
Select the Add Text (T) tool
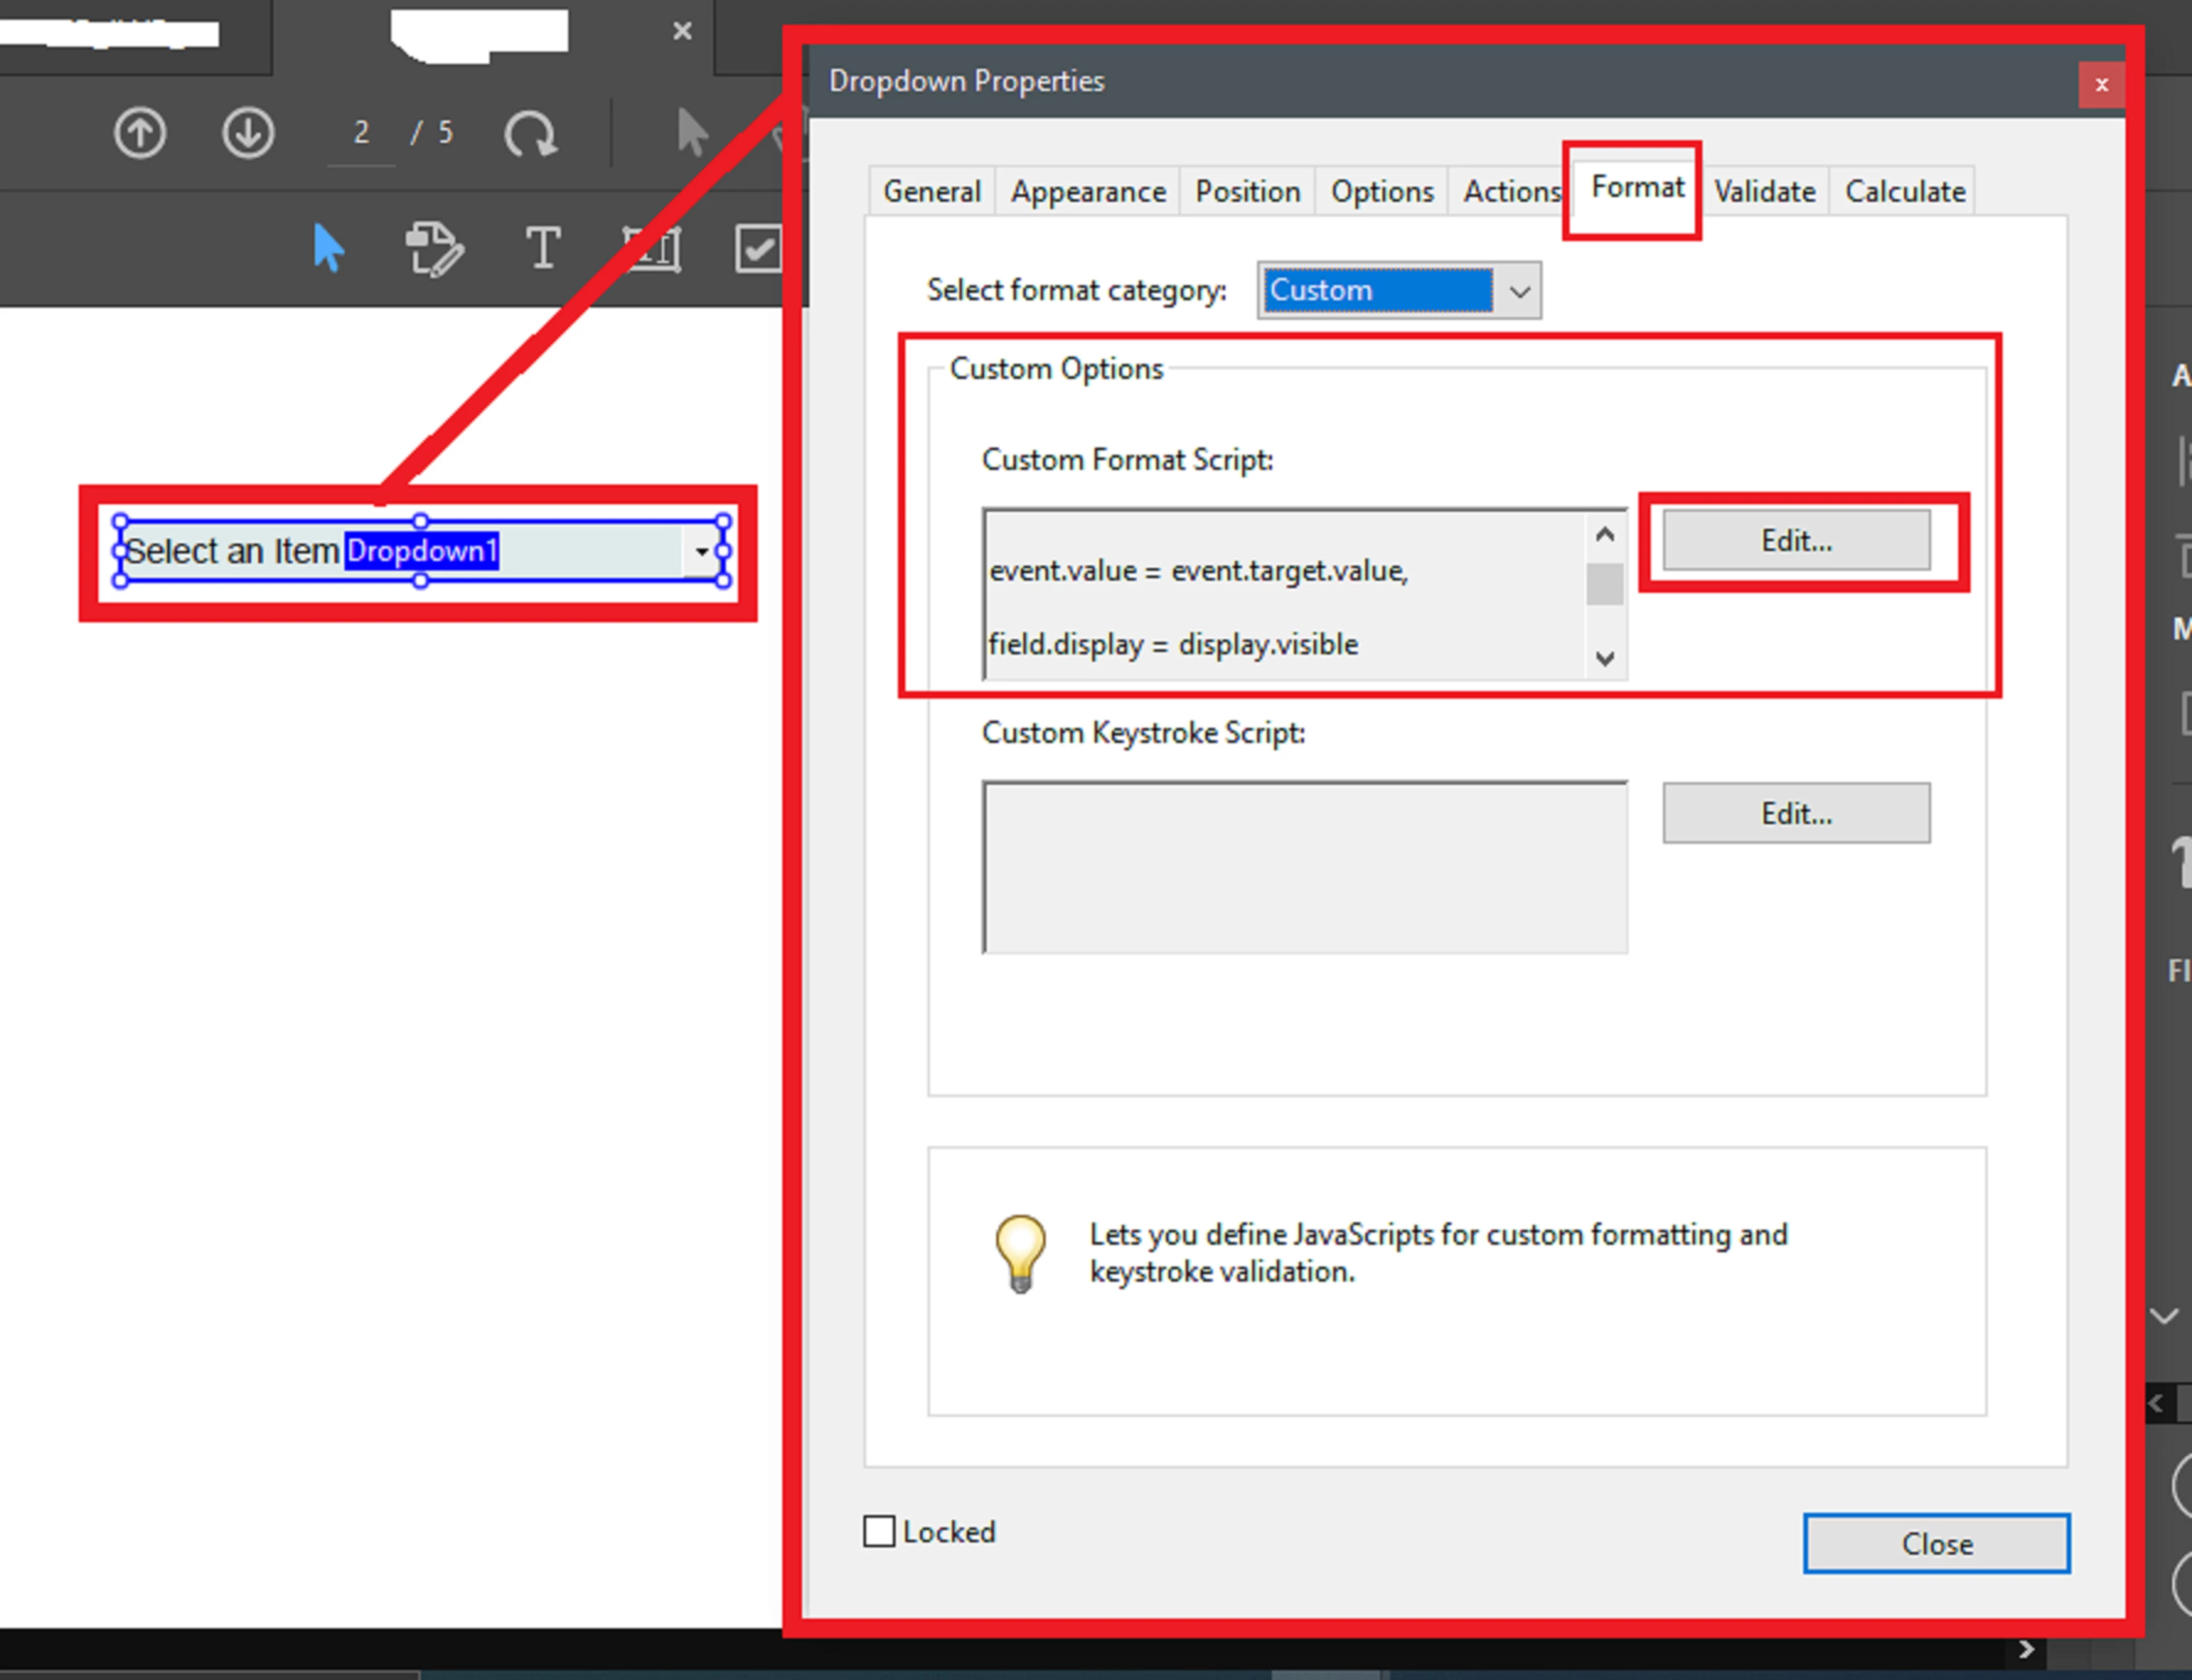(x=542, y=247)
